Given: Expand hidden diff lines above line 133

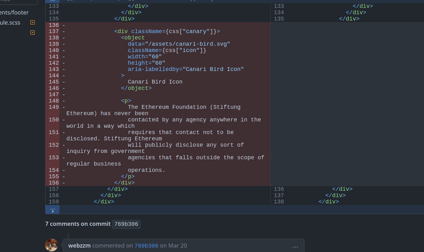Looking at the screenshot, I should 52,1.
